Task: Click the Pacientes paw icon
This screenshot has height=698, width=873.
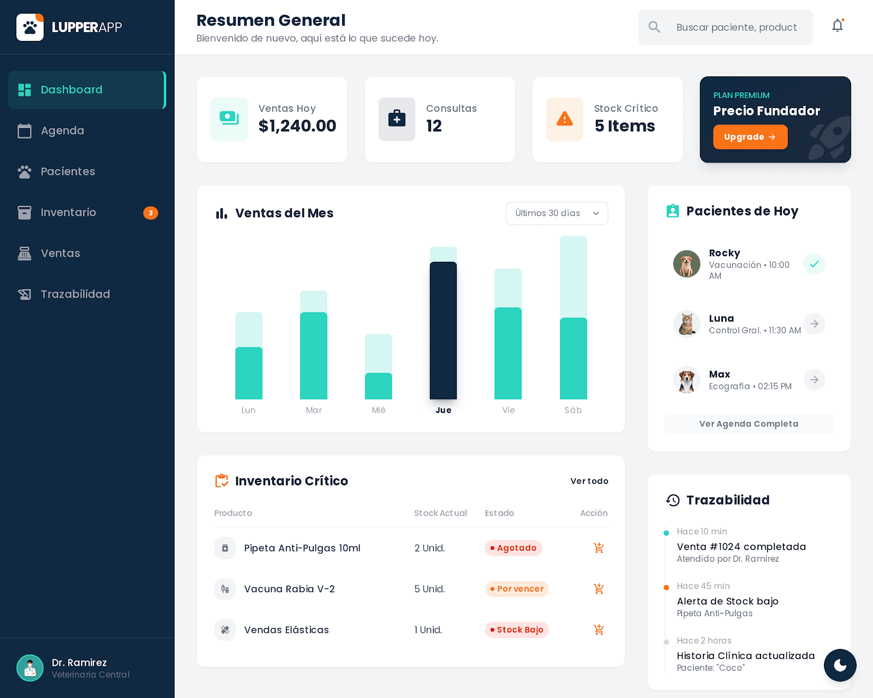Action: [x=25, y=171]
